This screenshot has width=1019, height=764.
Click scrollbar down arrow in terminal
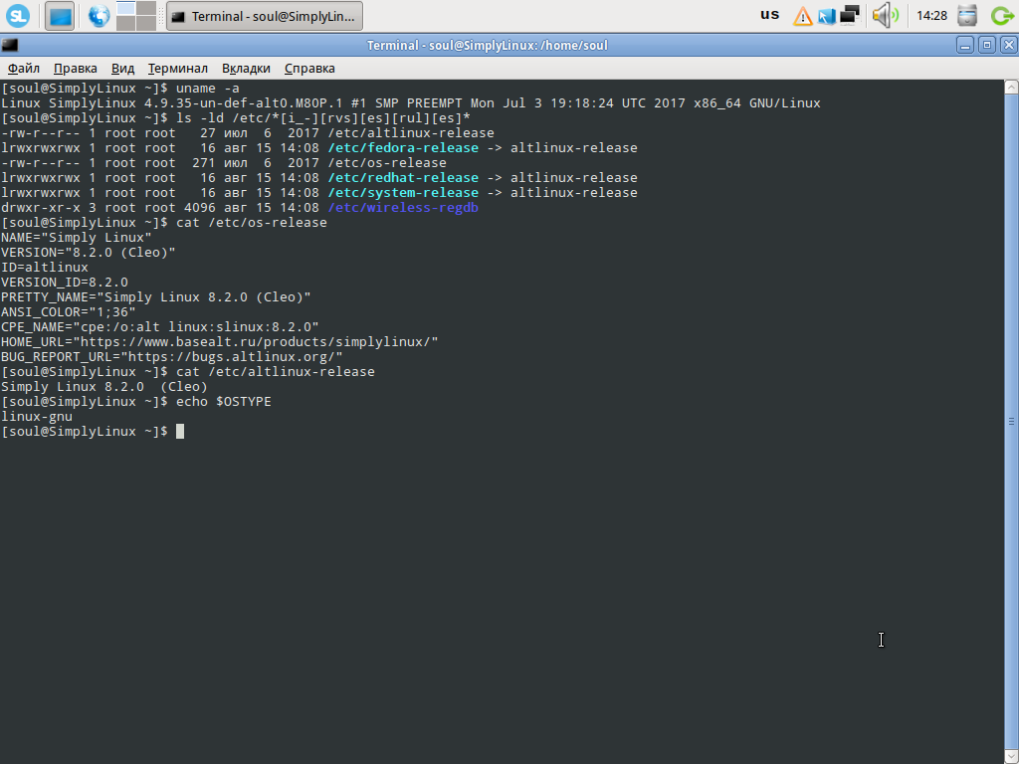coord(1011,757)
